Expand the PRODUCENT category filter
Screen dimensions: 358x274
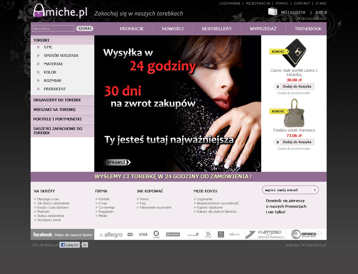click(54, 89)
